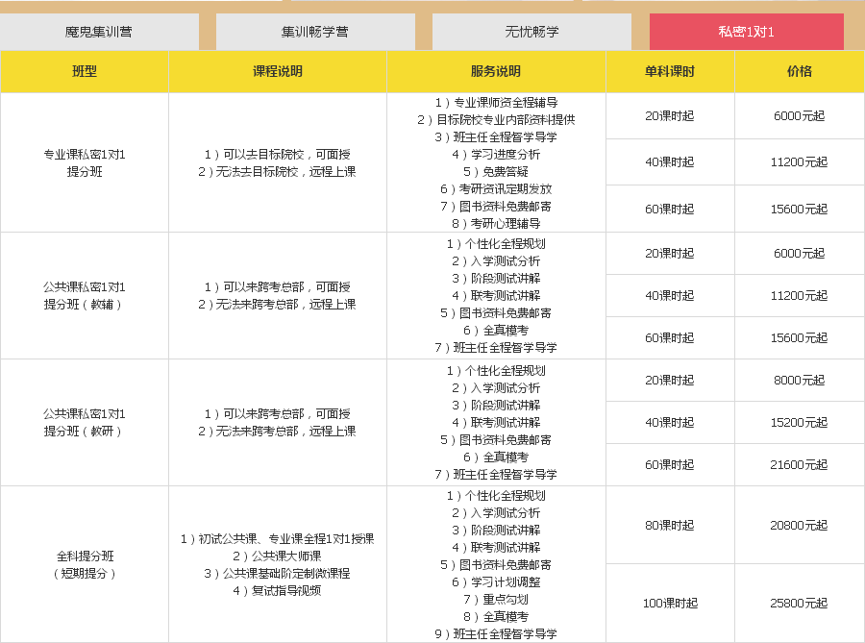
Task: Click 公共课私密1对1提分班（教辅）cell
Action: point(85,295)
